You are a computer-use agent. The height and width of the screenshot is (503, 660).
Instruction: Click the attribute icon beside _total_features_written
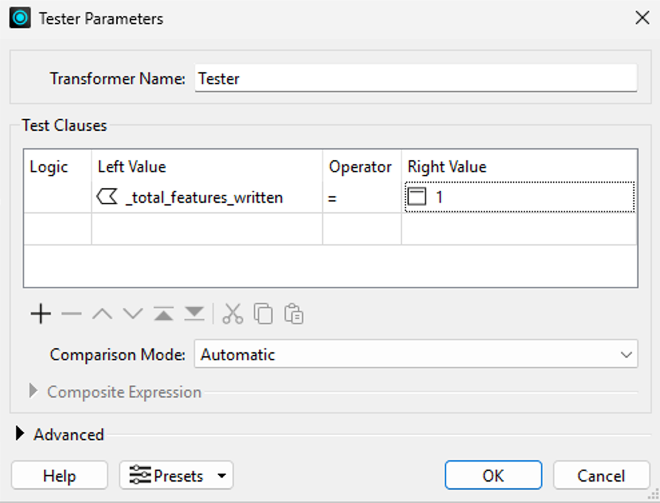[x=107, y=197]
